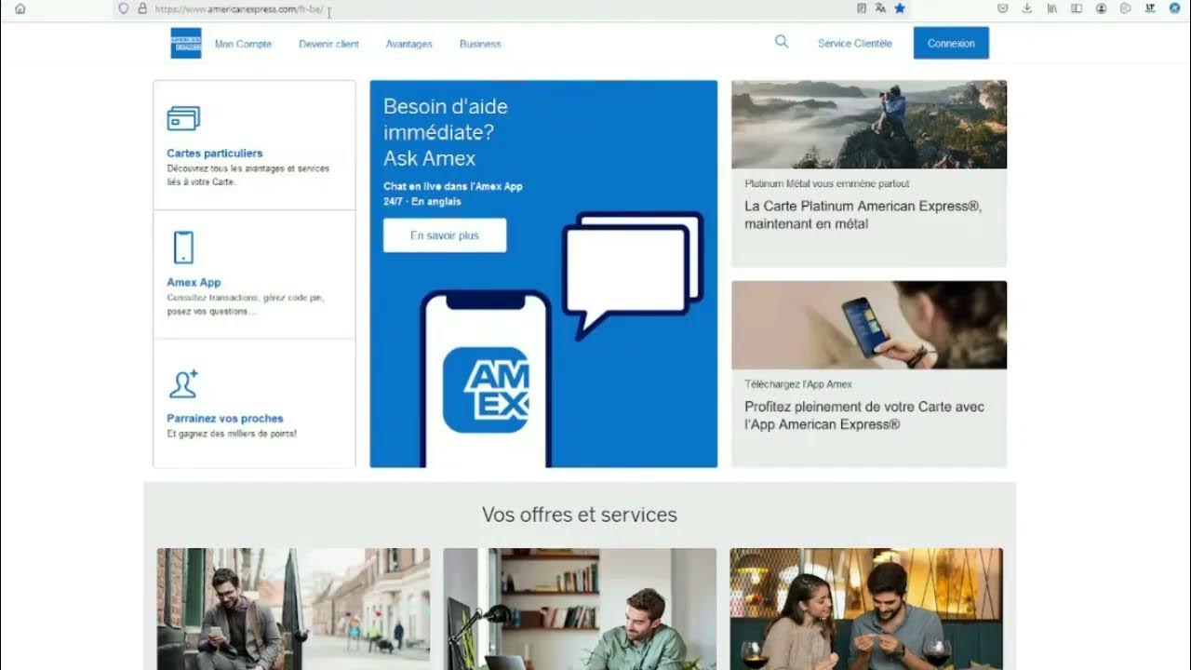Click the padlock site security icon

tap(142, 8)
